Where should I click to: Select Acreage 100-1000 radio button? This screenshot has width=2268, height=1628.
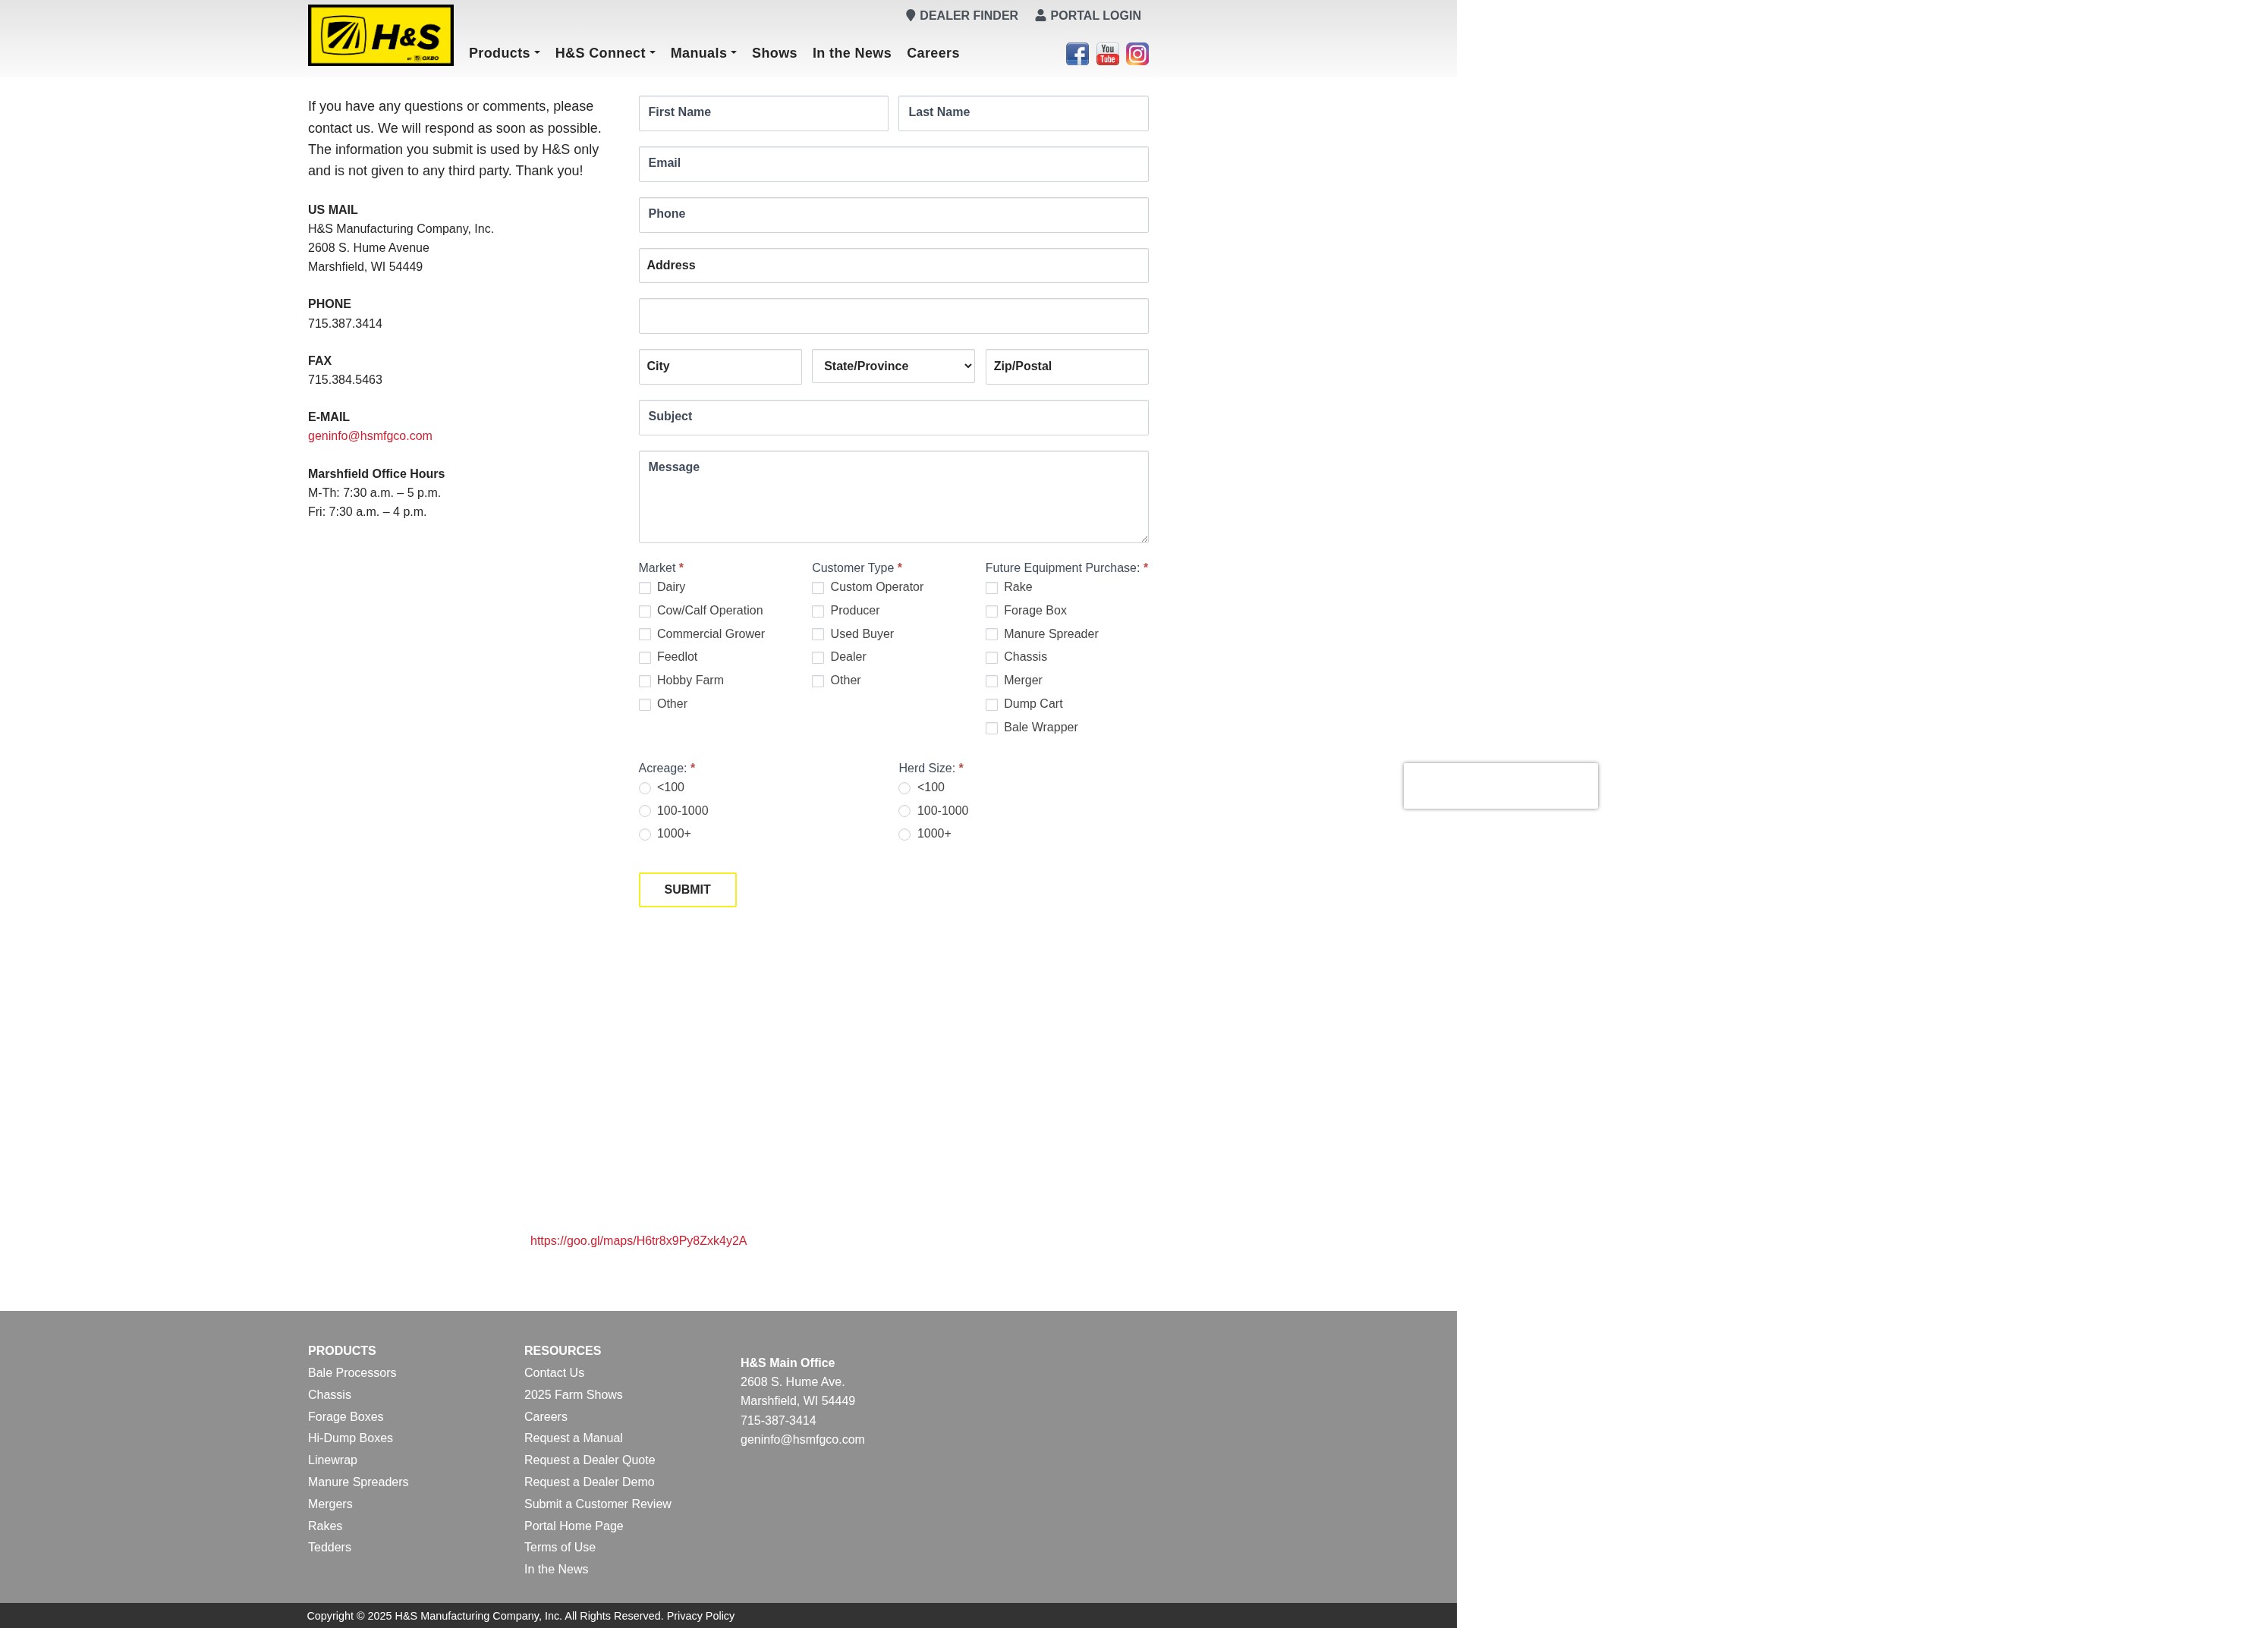(x=645, y=811)
